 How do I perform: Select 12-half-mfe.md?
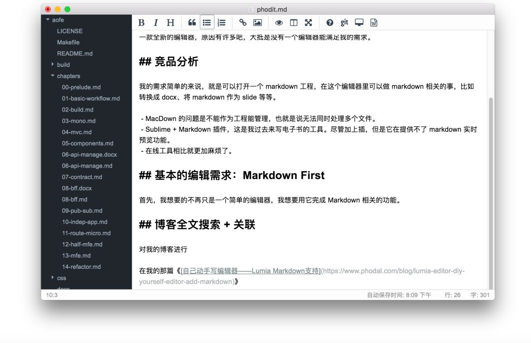pyautogui.click(x=82, y=244)
